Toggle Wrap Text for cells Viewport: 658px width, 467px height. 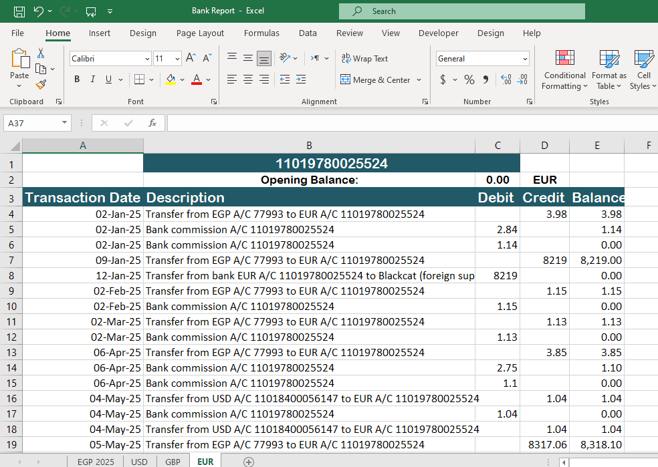(364, 59)
